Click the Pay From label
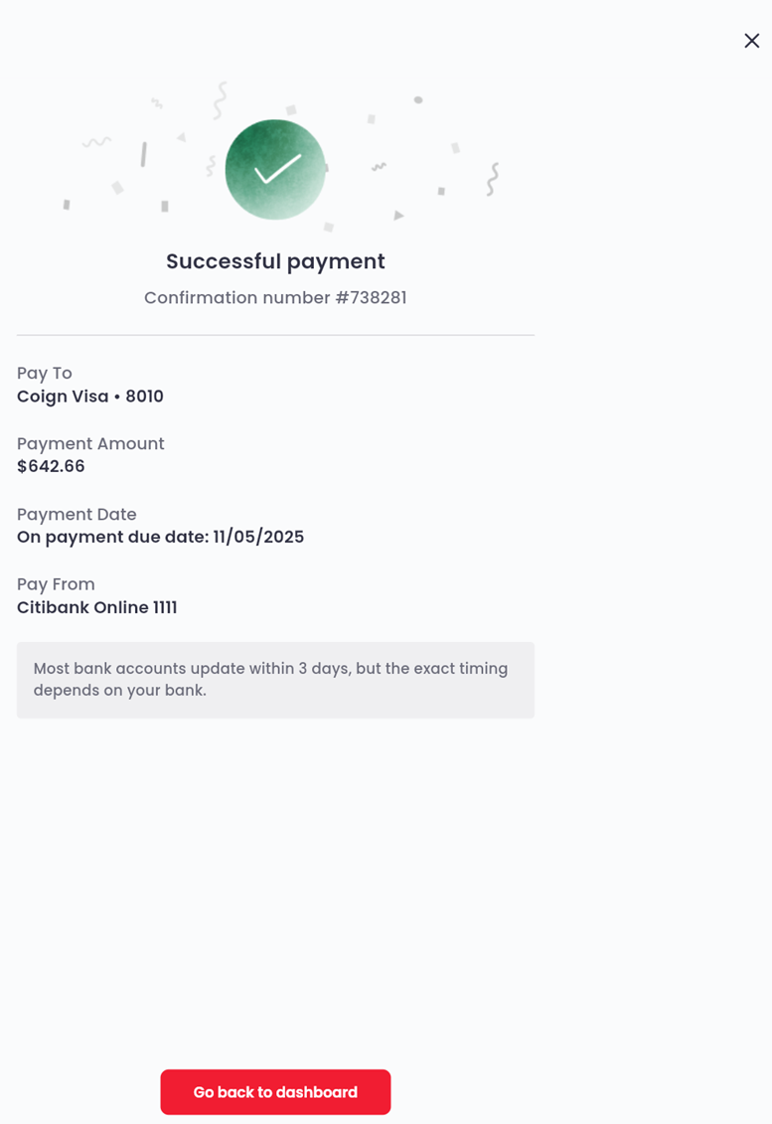The width and height of the screenshot is (772, 1124). [x=56, y=584]
